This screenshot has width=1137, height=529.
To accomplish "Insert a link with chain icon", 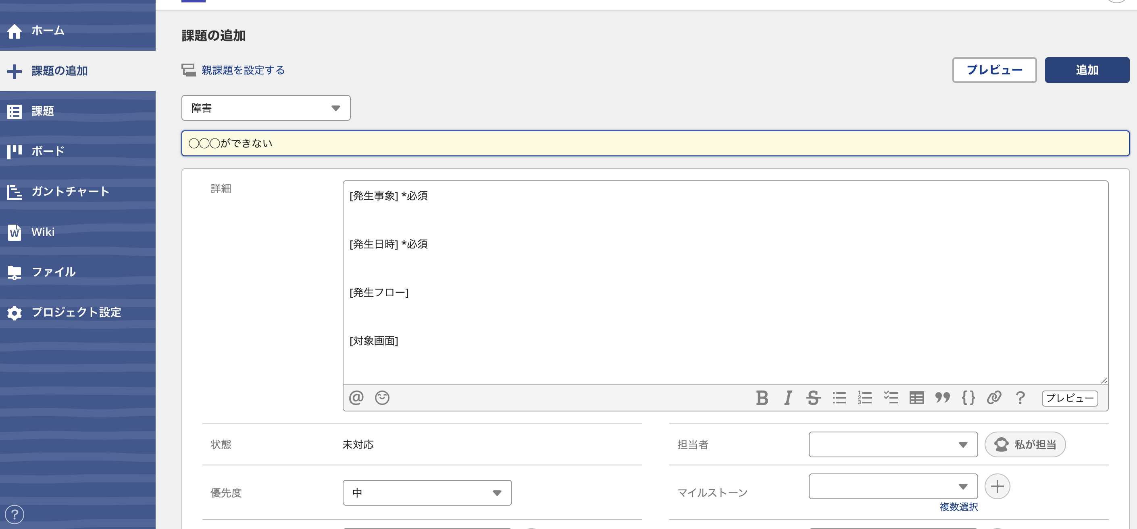I will coord(994,398).
